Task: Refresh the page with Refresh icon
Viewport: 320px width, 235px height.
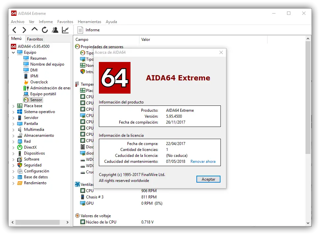Action: pyautogui.click(x=45, y=30)
